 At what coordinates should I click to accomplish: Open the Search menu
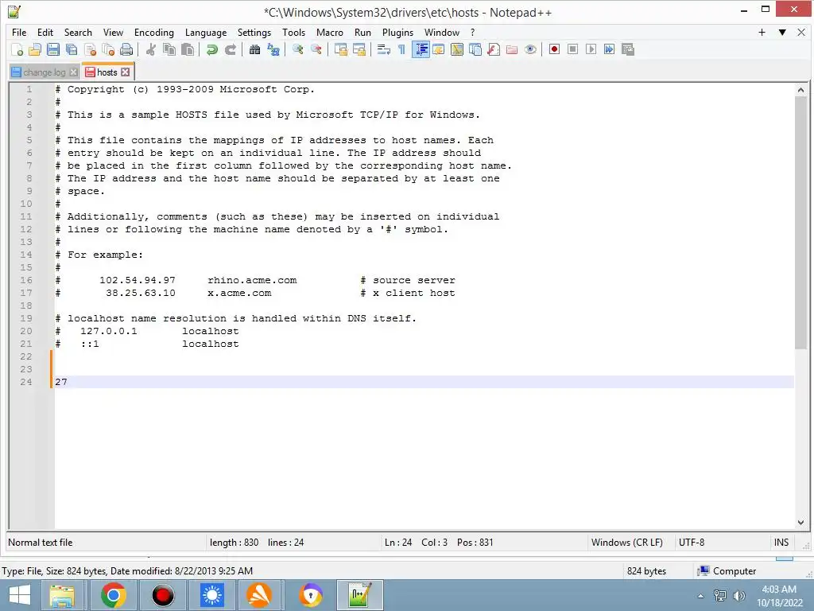[78, 32]
